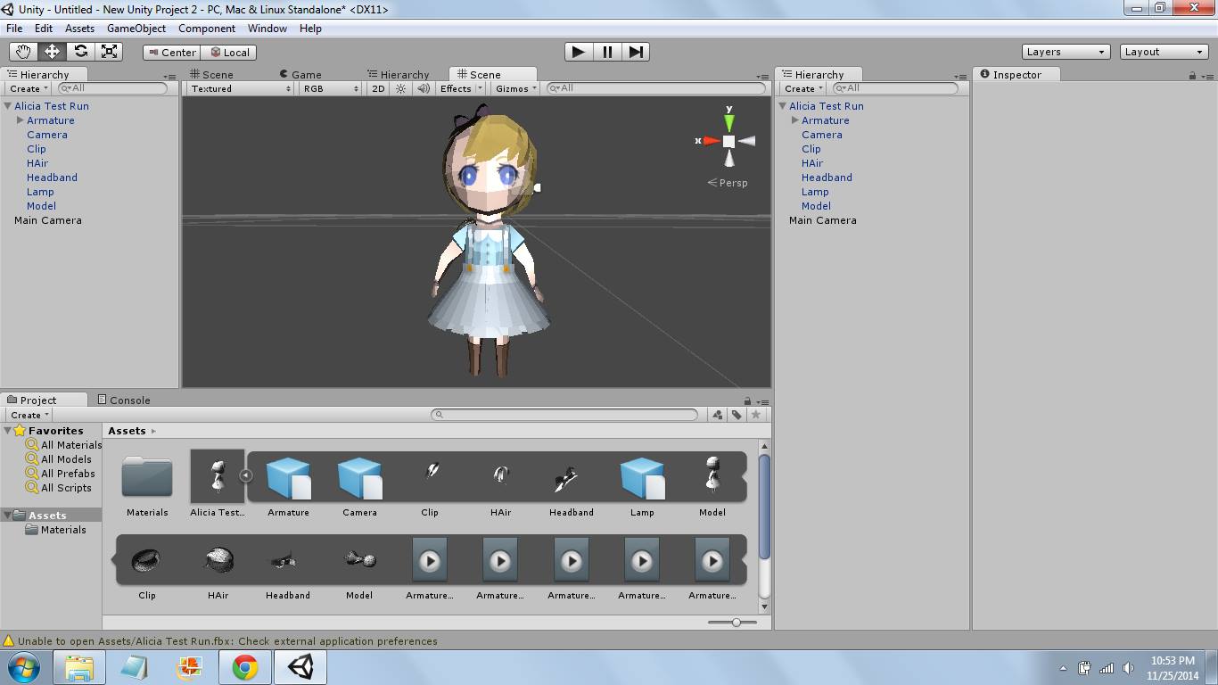Image resolution: width=1218 pixels, height=685 pixels.
Task: Select Materials folder in Project tree
Action: (55, 530)
